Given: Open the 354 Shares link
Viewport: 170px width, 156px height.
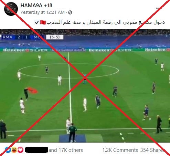Looking at the screenshot, I should tap(152, 150).
